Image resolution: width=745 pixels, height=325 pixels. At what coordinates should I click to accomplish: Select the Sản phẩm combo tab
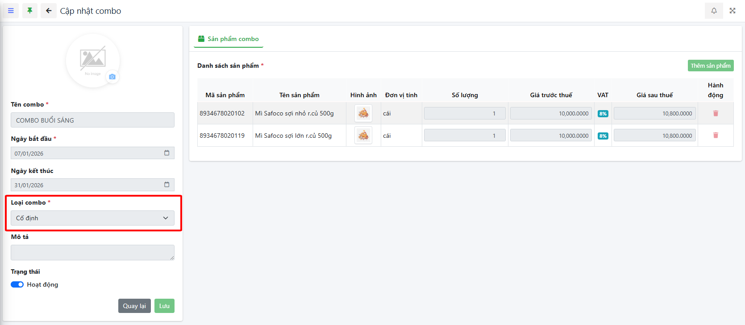tap(229, 39)
